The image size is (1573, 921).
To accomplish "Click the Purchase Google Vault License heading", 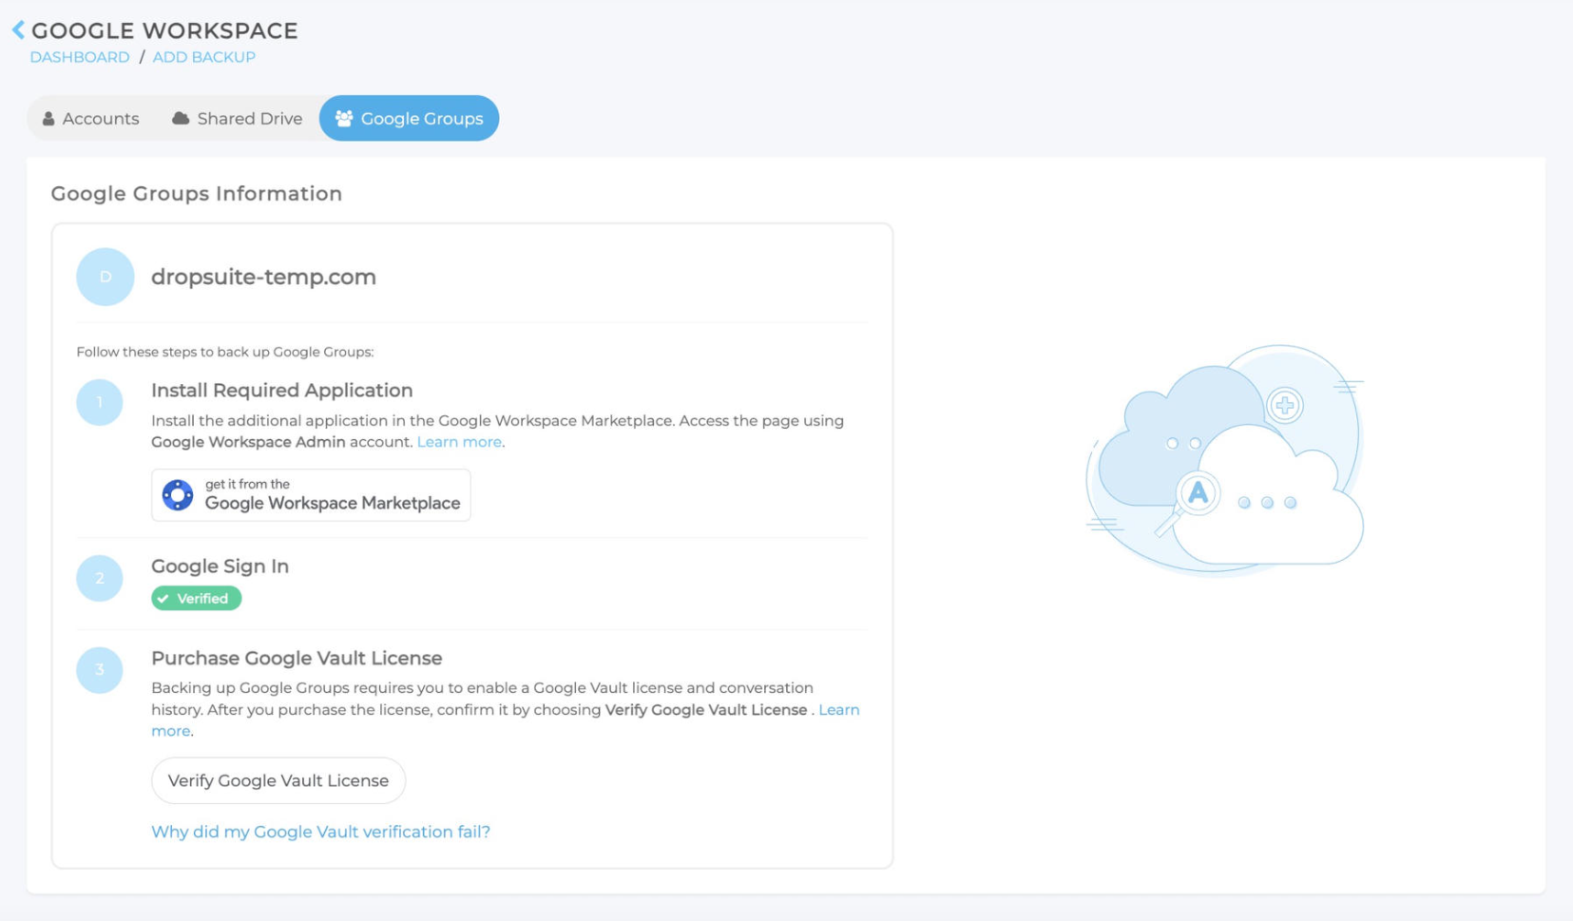I will tap(297, 658).
